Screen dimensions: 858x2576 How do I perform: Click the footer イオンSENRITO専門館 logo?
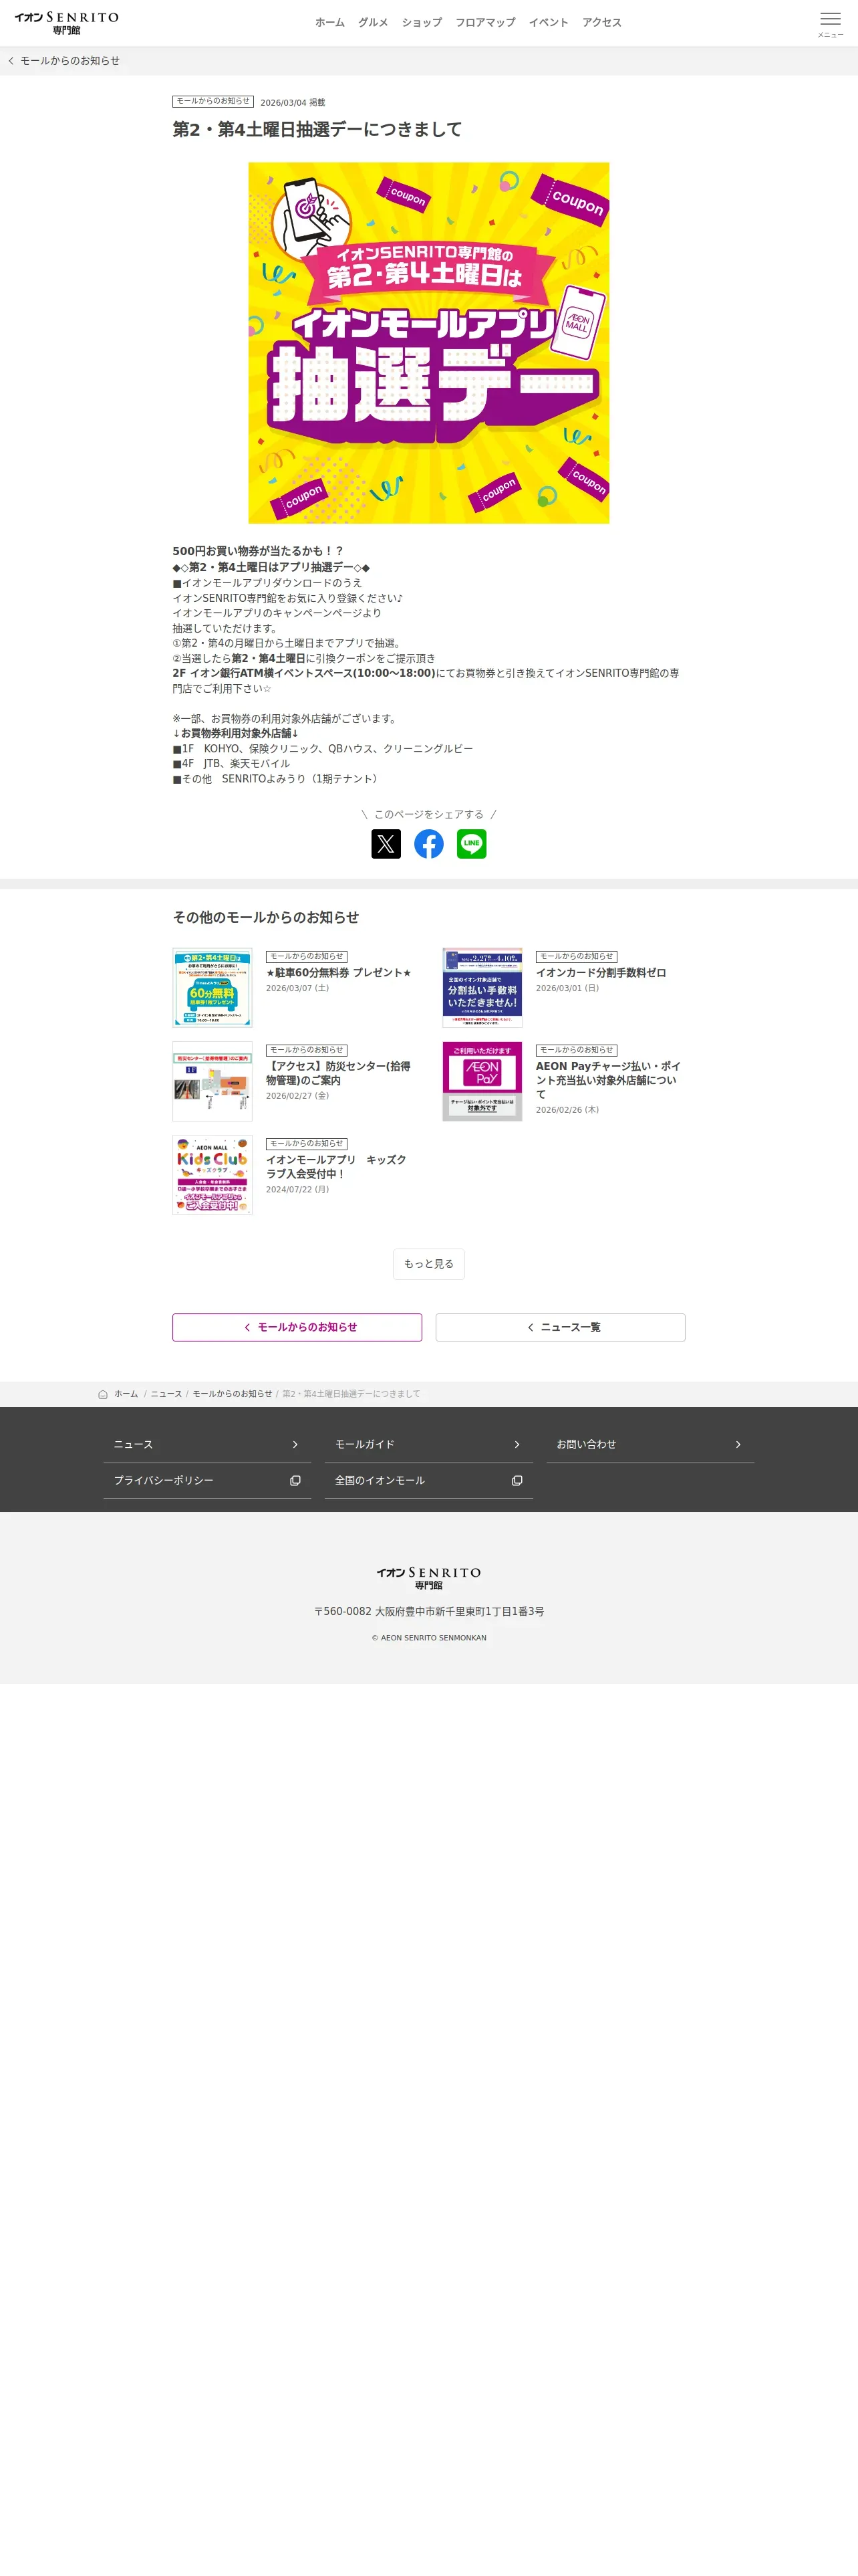click(428, 1578)
